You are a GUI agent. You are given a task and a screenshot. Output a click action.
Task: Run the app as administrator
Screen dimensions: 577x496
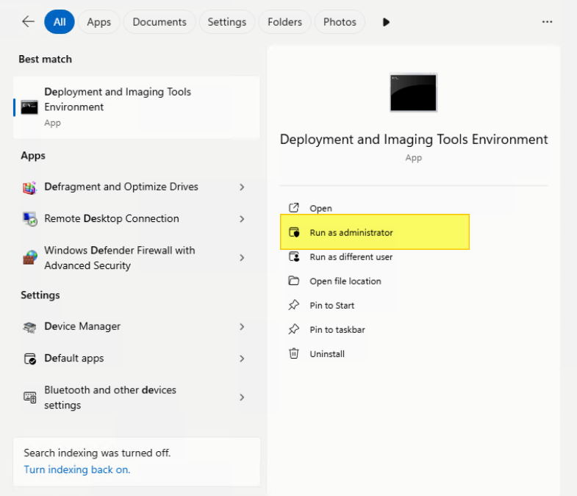pos(351,233)
